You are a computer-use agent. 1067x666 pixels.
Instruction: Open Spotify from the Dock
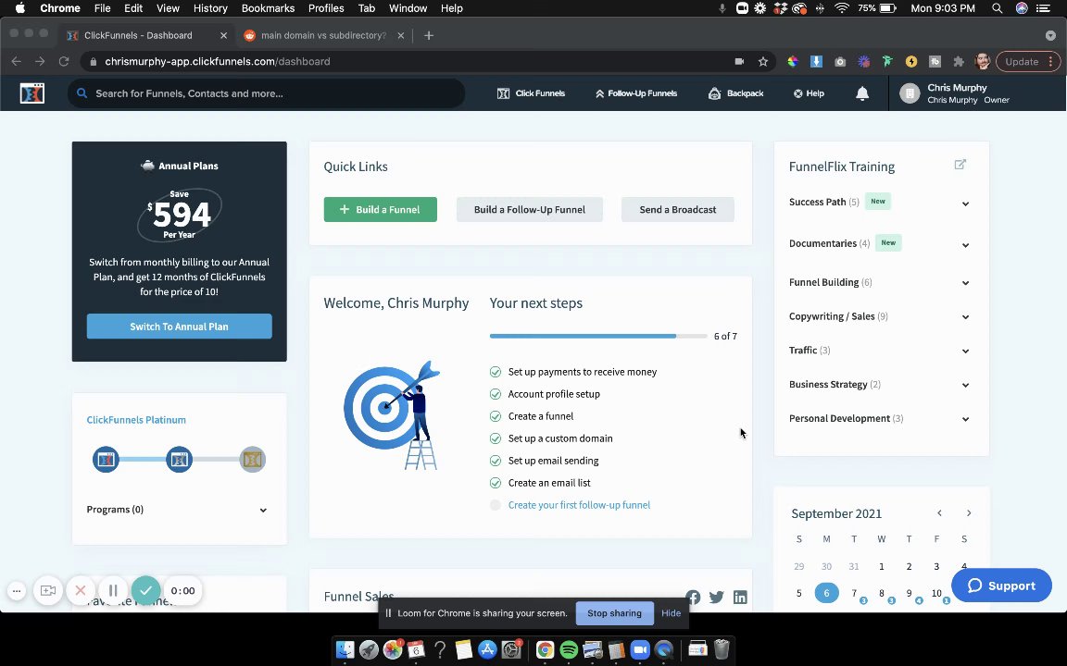(x=569, y=649)
